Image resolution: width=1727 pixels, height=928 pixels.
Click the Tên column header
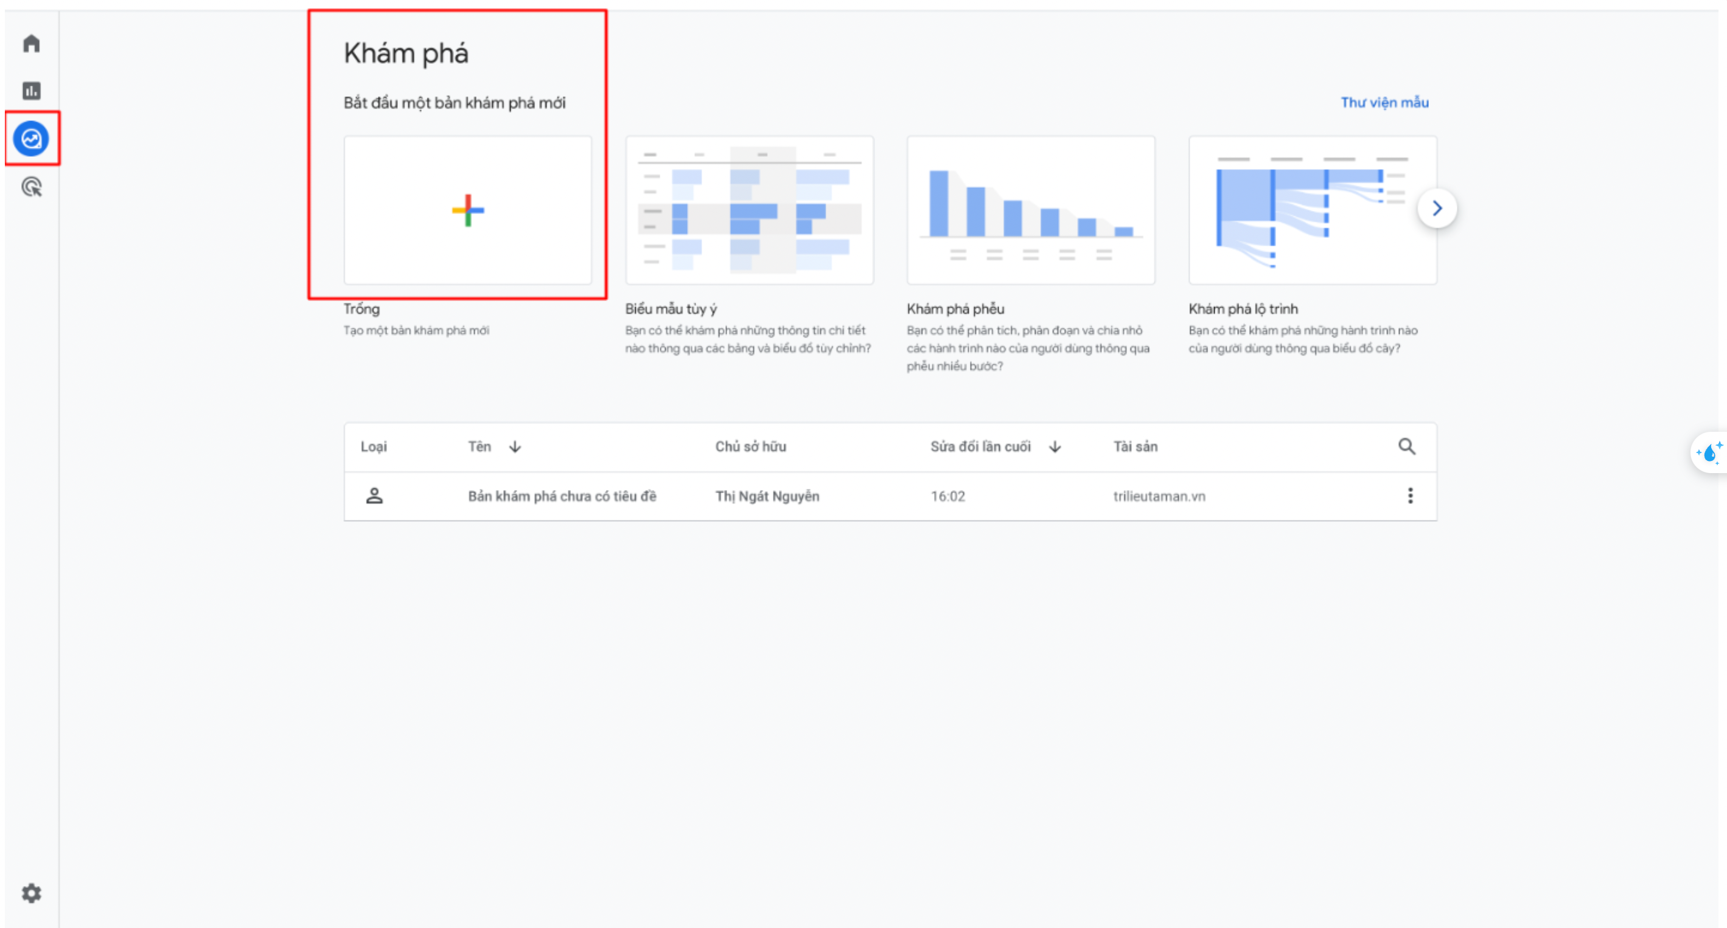click(x=480, y=446)
